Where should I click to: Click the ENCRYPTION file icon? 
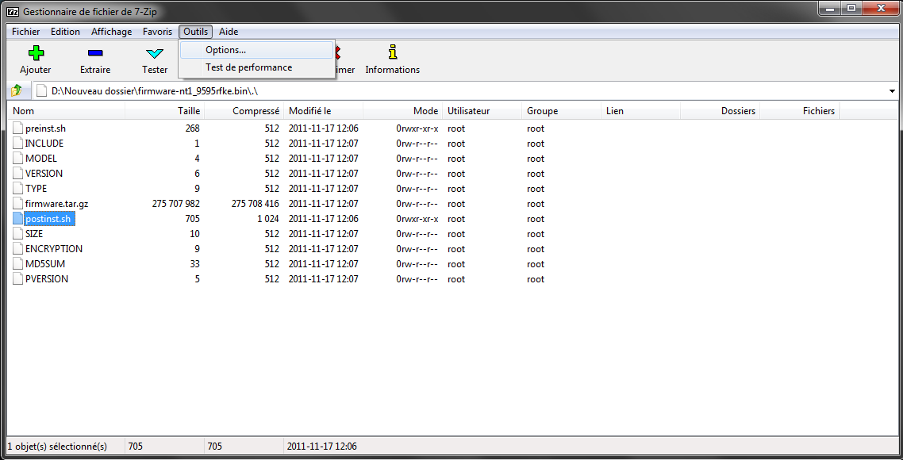[x=17, y=249]
